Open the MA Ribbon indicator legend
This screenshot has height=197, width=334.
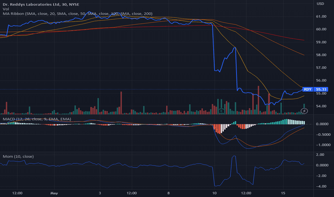coord(77,14)
